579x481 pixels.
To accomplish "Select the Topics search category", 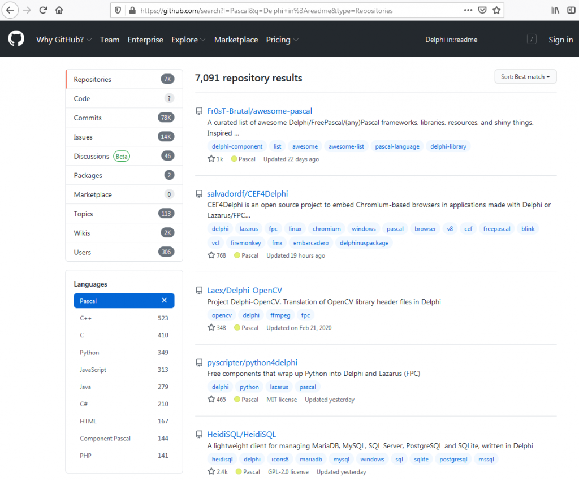I will [x=124, y=214].
